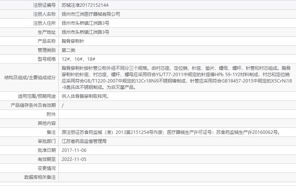Click the 审批部门 label
296x186 pixels.
pos(47,141)
